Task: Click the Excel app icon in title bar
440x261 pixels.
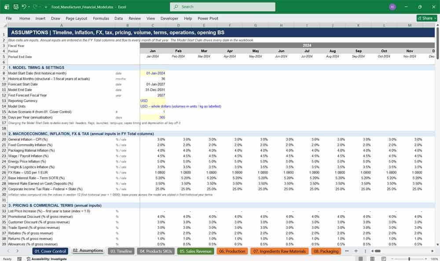Action: click(7, 7)
